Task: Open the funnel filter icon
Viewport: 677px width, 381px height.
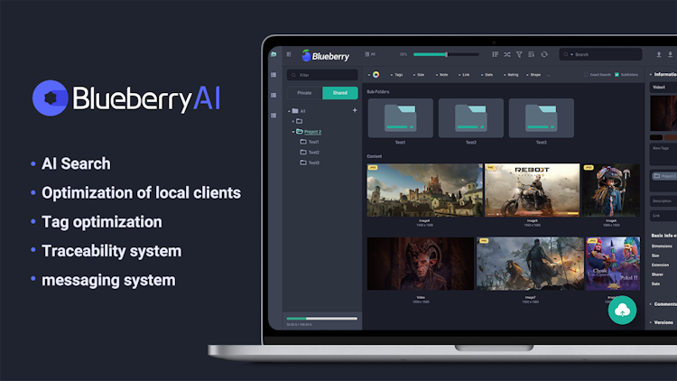Action: (519, 54)
